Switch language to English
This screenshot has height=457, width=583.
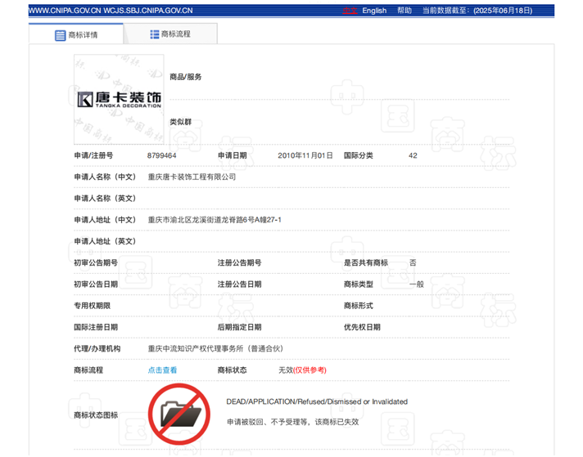[374, 11]
